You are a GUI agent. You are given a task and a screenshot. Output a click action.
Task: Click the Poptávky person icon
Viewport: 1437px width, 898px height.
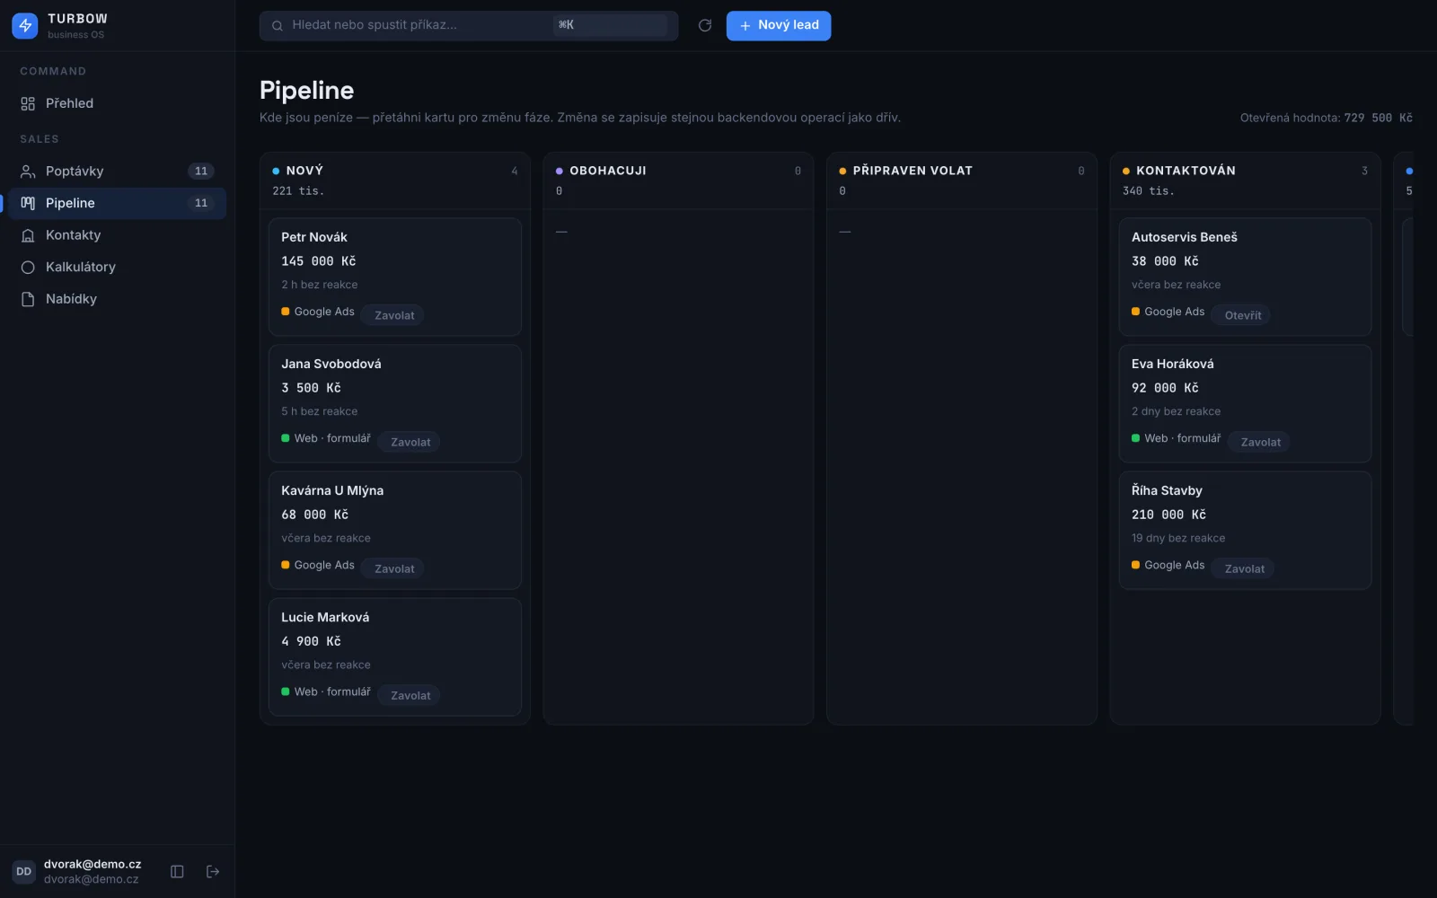tap(28, 172)
